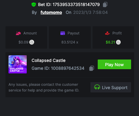Copy the Bet ID using copy icon
This screenshot has width=139, height=116.
point(105,5)
